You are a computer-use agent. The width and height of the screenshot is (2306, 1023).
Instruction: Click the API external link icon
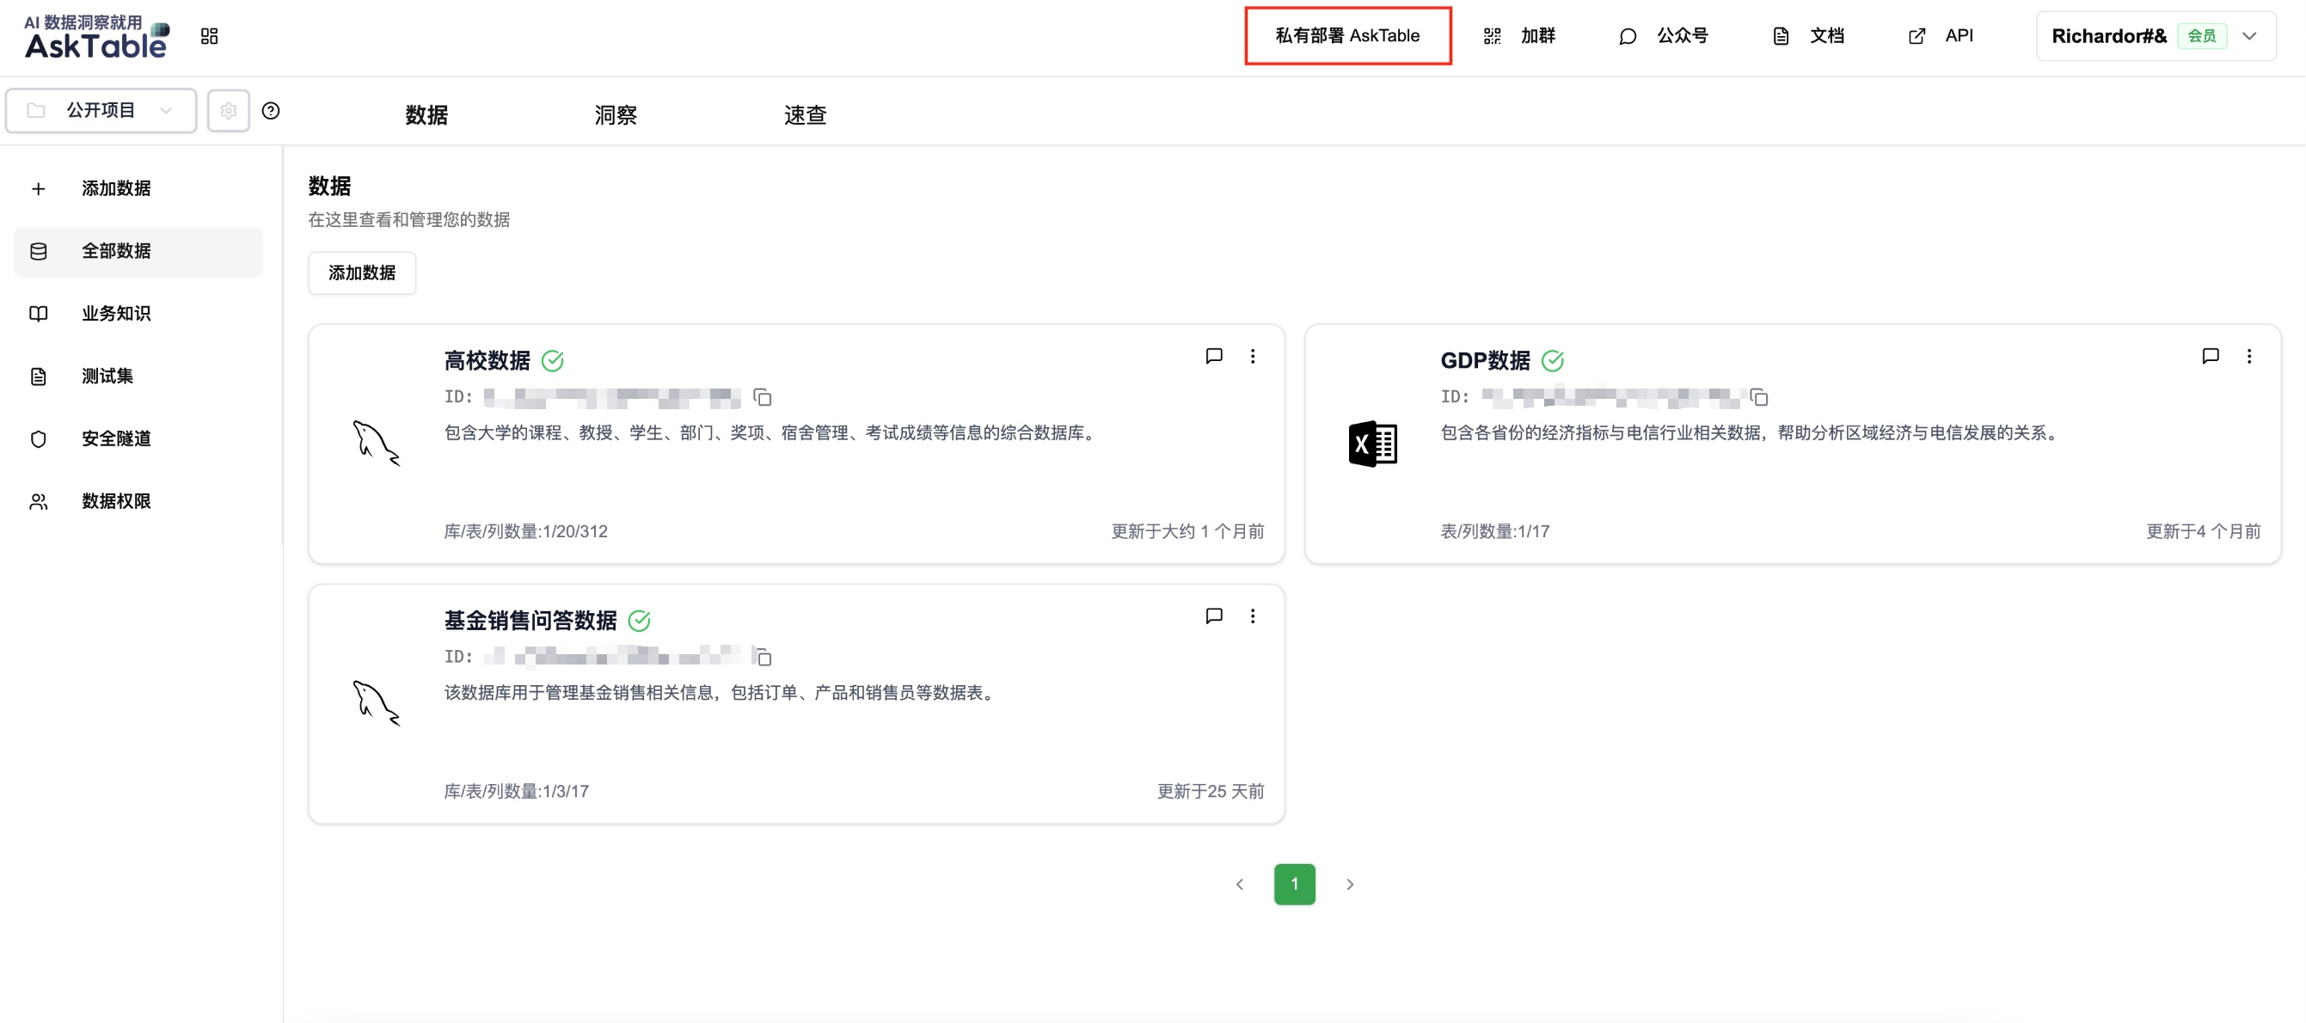pos(1917,36)
